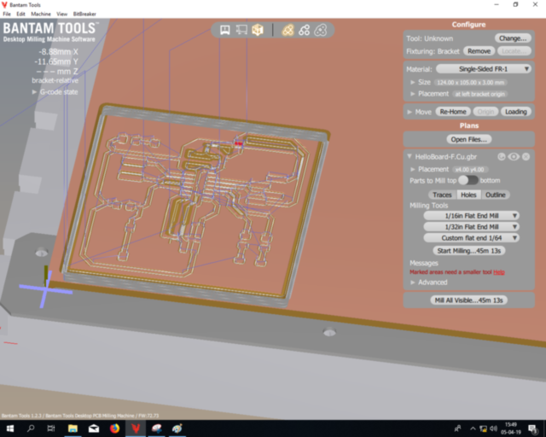Click the red marked area on the board

click(x=239, y=143)
